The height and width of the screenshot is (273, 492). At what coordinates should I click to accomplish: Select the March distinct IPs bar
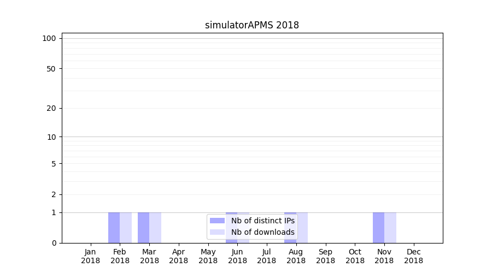click(143, 228)
